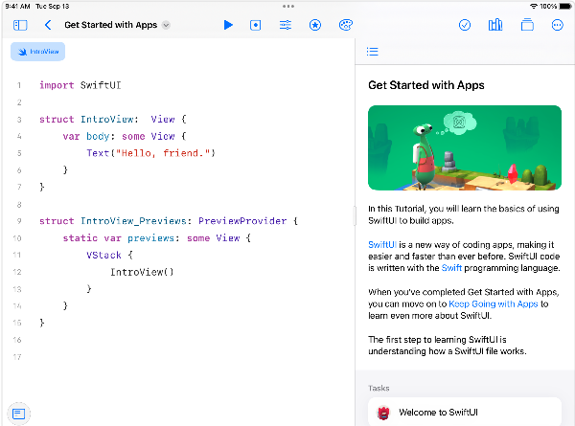The image size is (575, 426).
Task: Open the library books icon
Action: pyautogui.click(x=495, y=25)
